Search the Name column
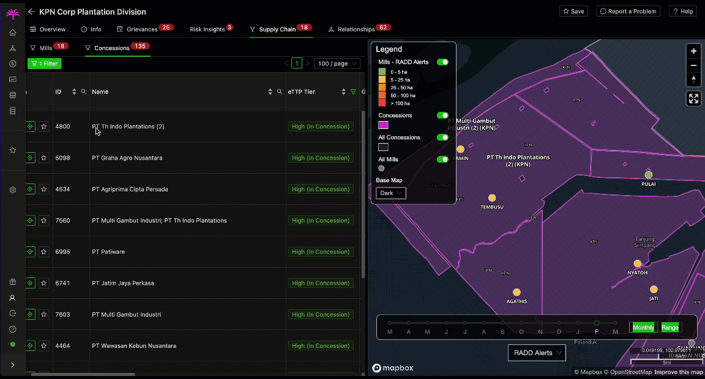Viewport: 705px width, 379px height. point(279,92)
